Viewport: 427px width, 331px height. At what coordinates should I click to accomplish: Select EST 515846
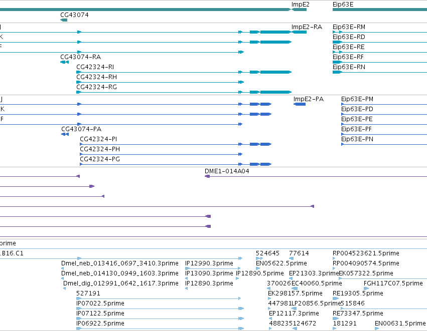[353, 304]
